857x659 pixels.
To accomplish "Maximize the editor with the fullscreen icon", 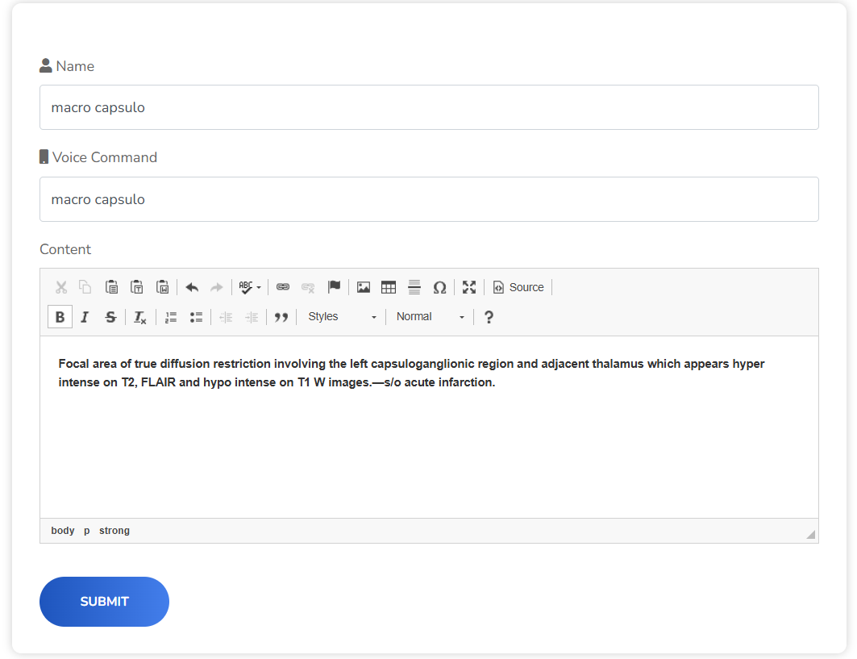I will [469, 287].
